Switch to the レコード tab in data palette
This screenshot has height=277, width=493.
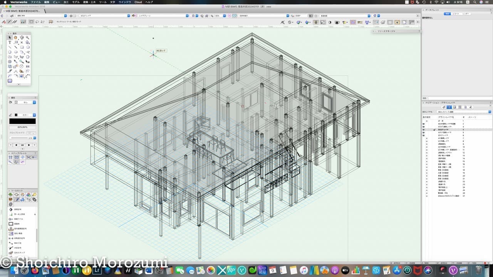456,13
